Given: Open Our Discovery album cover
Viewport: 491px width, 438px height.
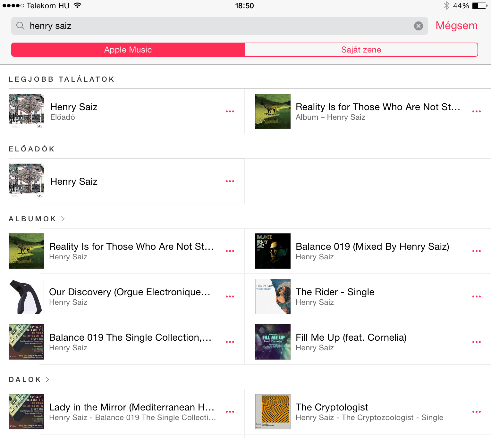Looking at the screenshot, I should pos(26,296).
